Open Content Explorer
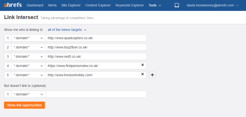Image resolution: width=246 pixels, height=117 pixels. pos(98,5)
